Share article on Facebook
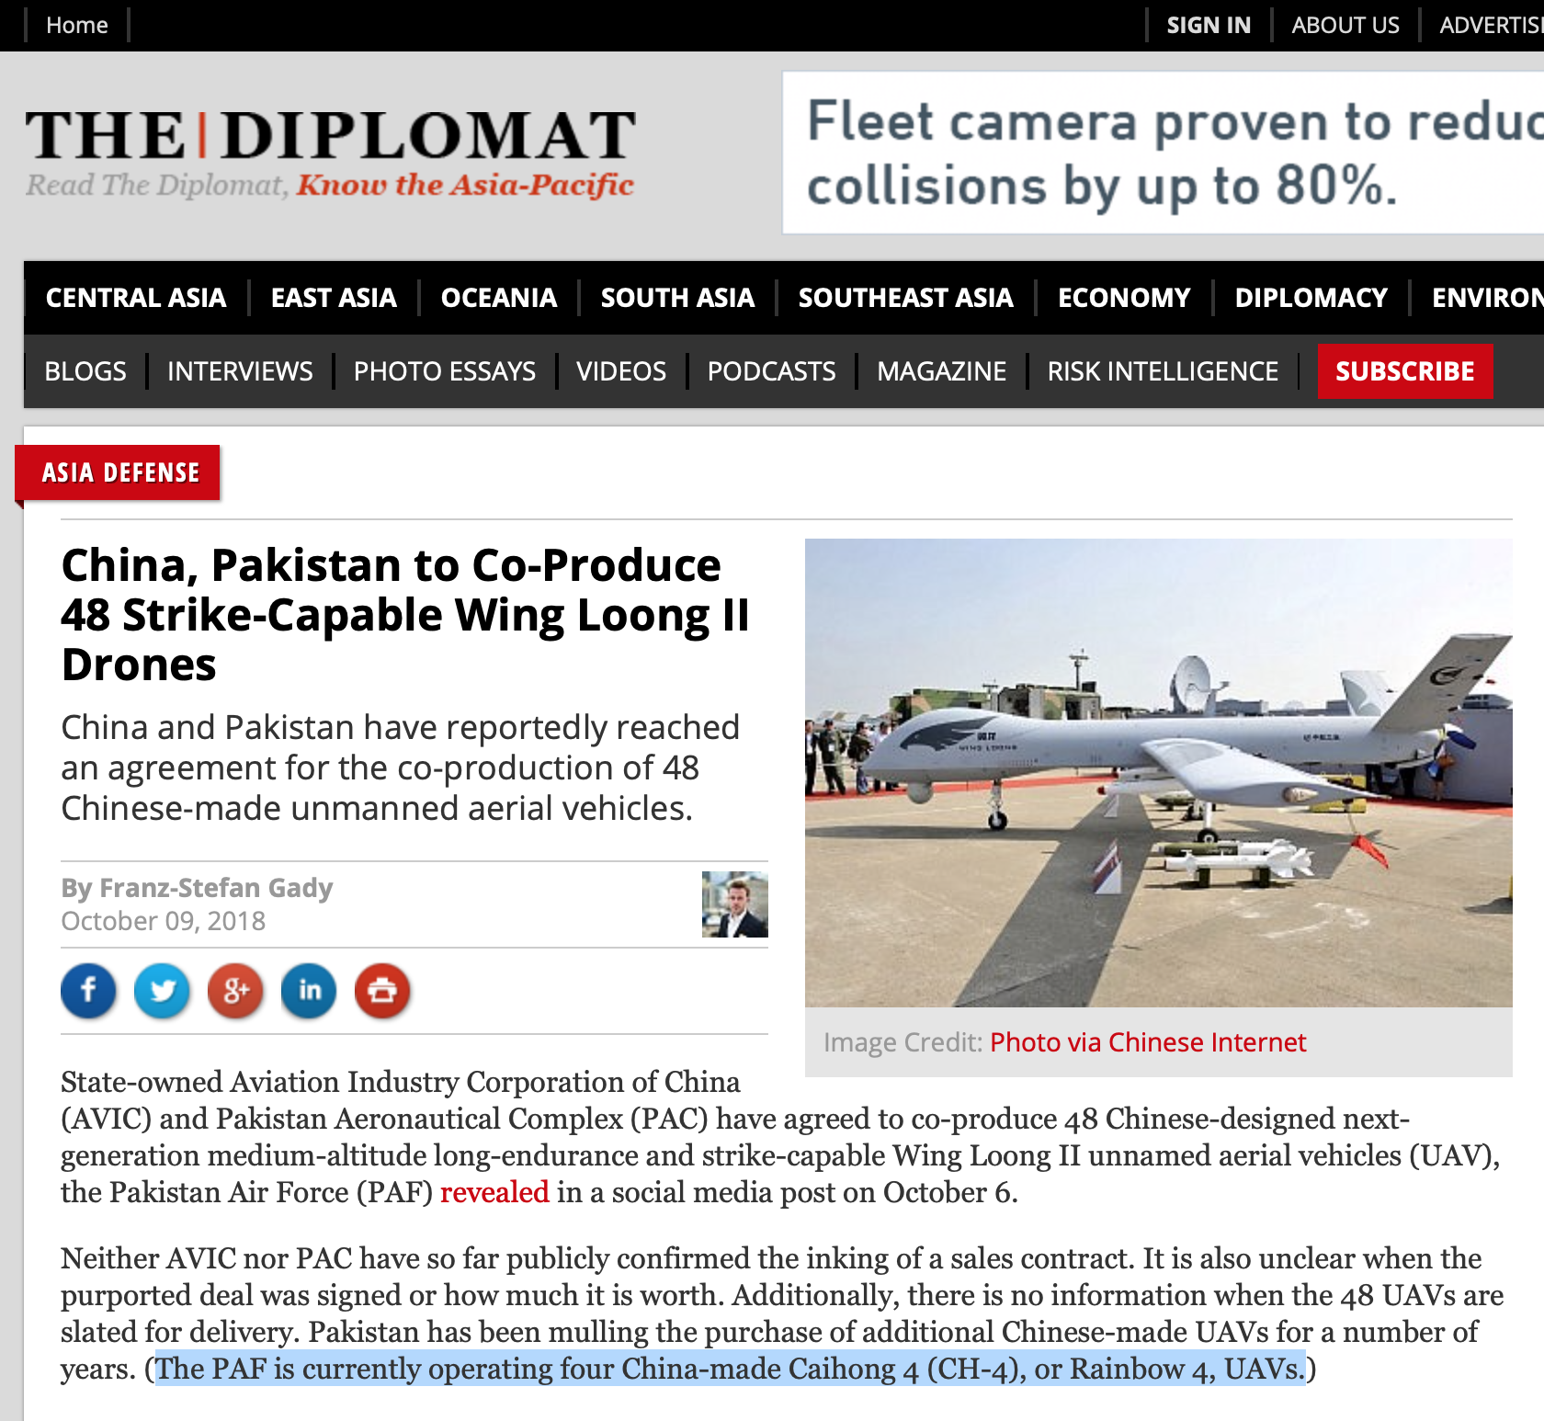1544x1421 pixels. [88, 991]
